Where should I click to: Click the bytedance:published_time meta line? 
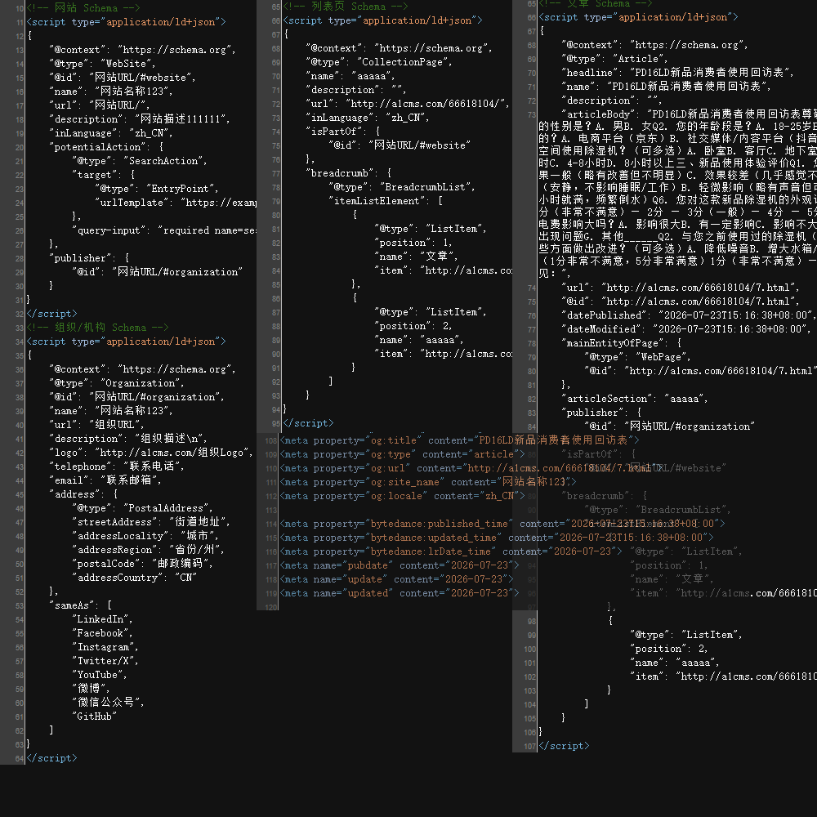502,524
